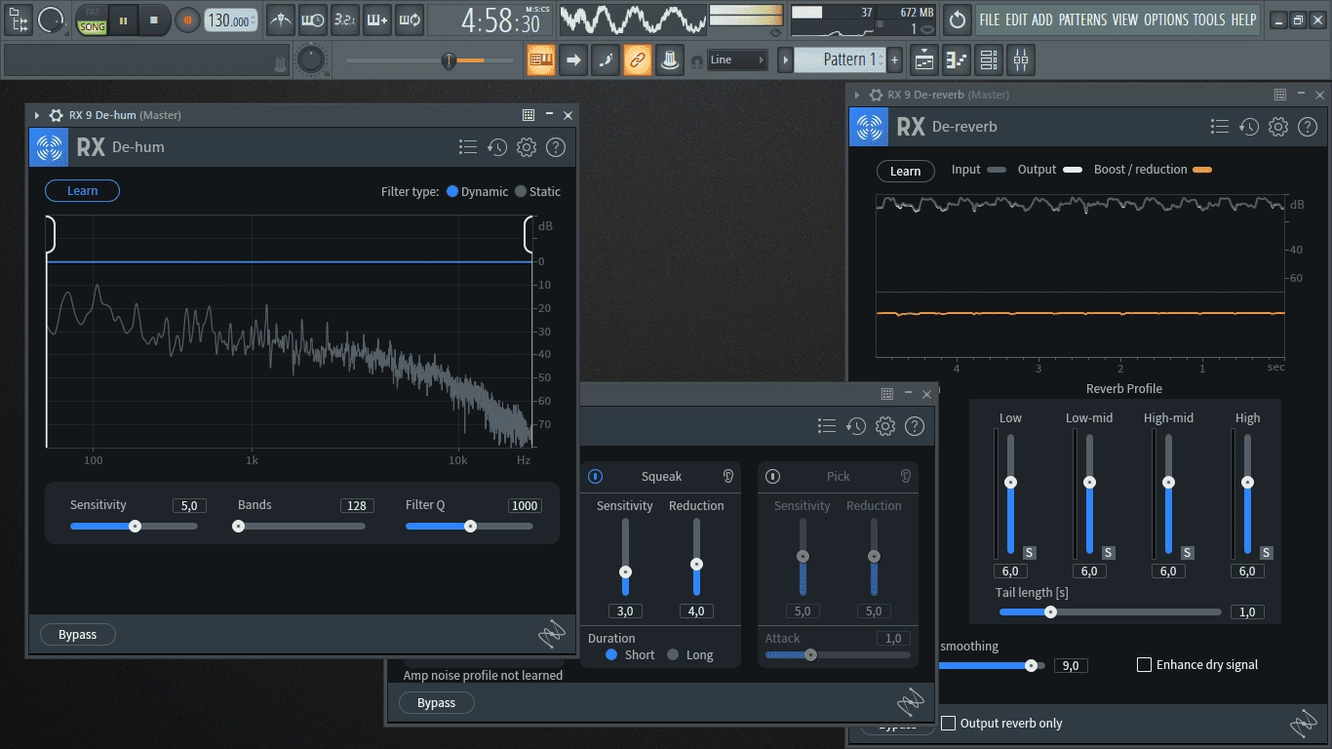
Task: Select Static filter type in De-hum
Action: (521, 191)
